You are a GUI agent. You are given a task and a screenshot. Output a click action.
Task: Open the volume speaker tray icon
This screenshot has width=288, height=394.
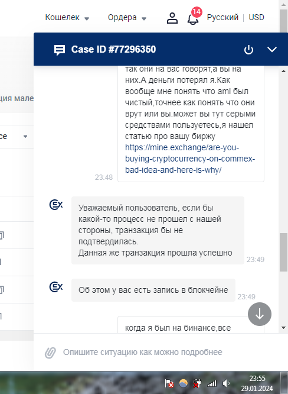226,383
